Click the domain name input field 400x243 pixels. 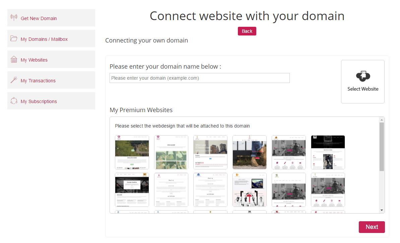(x=199, y=78)
